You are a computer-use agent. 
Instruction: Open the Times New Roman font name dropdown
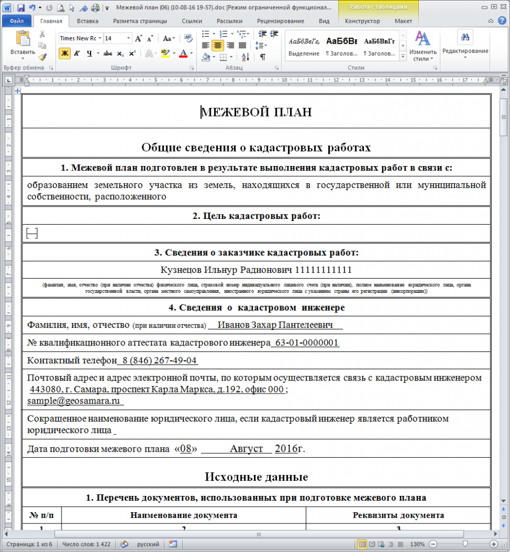tap(100, 38)
